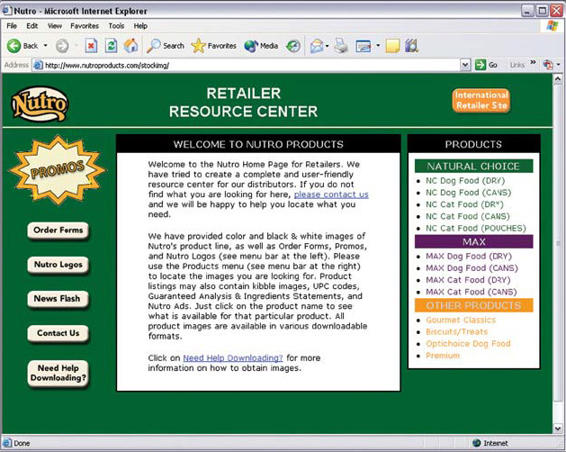Viewport: 566px width, 452px height.
Task: Open NC Cat Food (DRY) link
Action: (464, 204)
